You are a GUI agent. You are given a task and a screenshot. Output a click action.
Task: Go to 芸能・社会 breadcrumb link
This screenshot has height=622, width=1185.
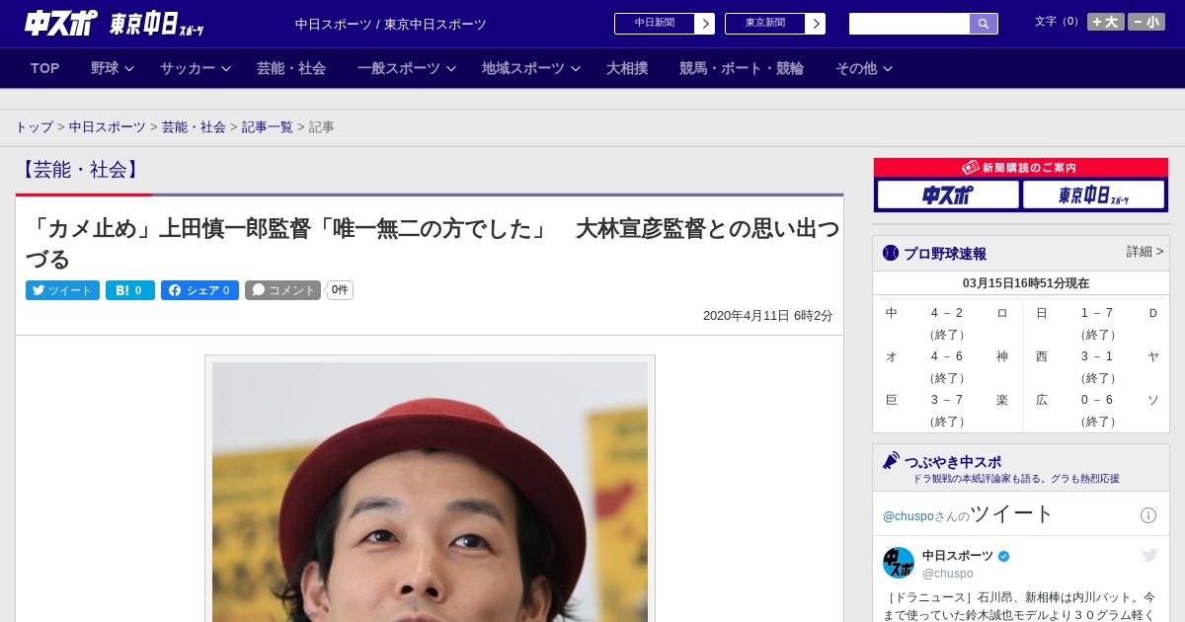[x=194, y=127]
